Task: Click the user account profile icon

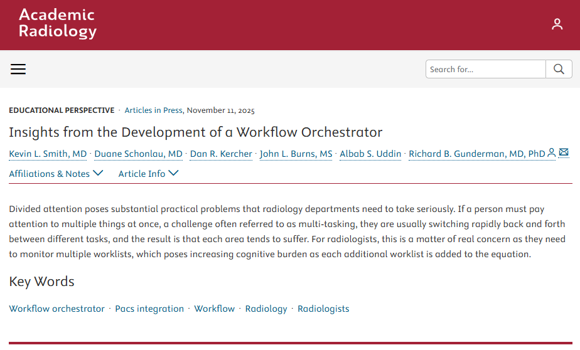Action: (557, 24)
